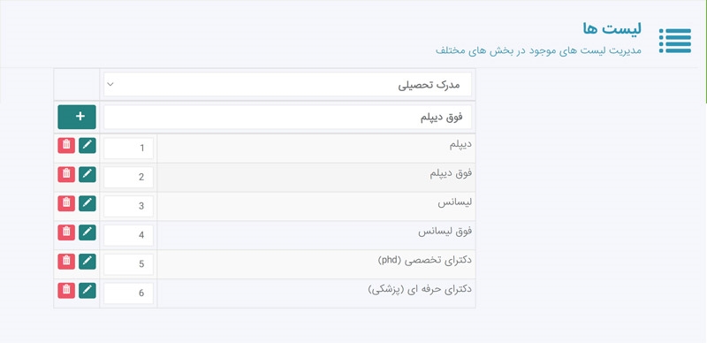The width and height of the screenshot is (707, 343).
Task: Click the dropdown chevron arrow of list selector
Action: [x=111, y=84]
